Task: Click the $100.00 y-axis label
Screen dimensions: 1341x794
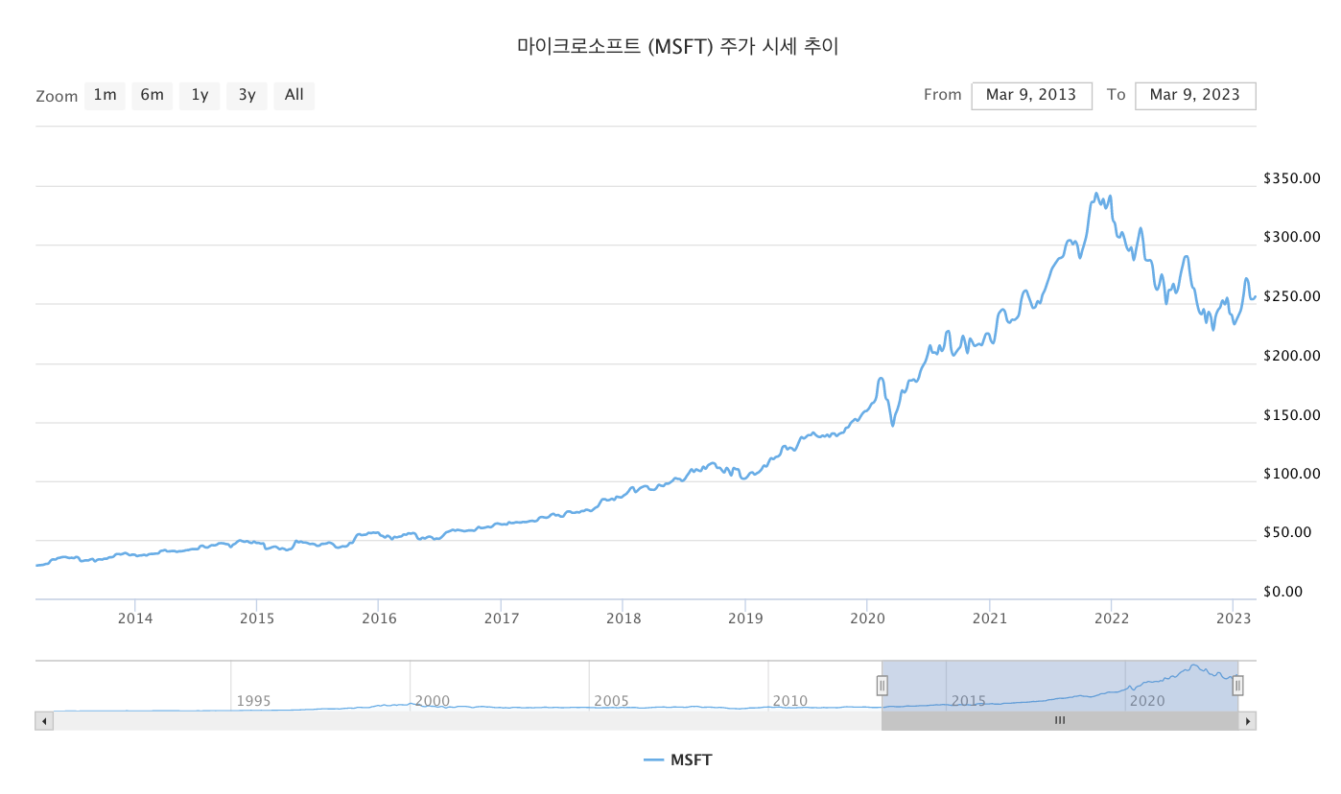Action: click(x=1292, y=474)
